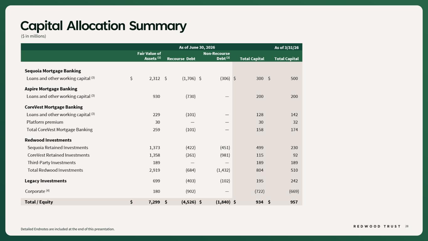Image resolution: width=428 pixels, height=241 pixels.
Task: Select the Total CoreVest prior-quarter value "174"
Action: coord(294,130)
